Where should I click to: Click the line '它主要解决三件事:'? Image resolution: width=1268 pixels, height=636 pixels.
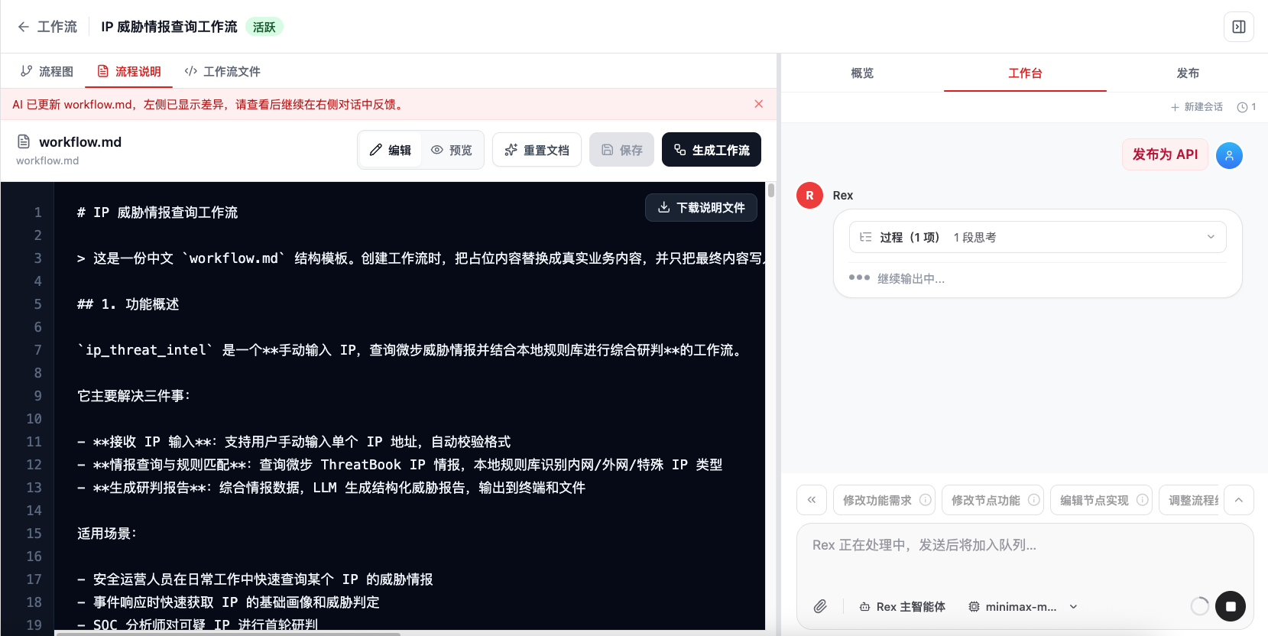[134, 396]
